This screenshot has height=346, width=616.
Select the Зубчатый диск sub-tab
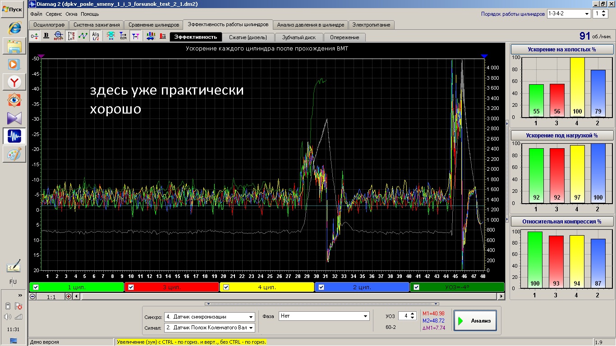[x=299, y=37]
